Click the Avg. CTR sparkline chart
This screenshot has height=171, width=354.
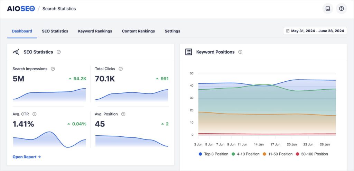click(49, 139)
